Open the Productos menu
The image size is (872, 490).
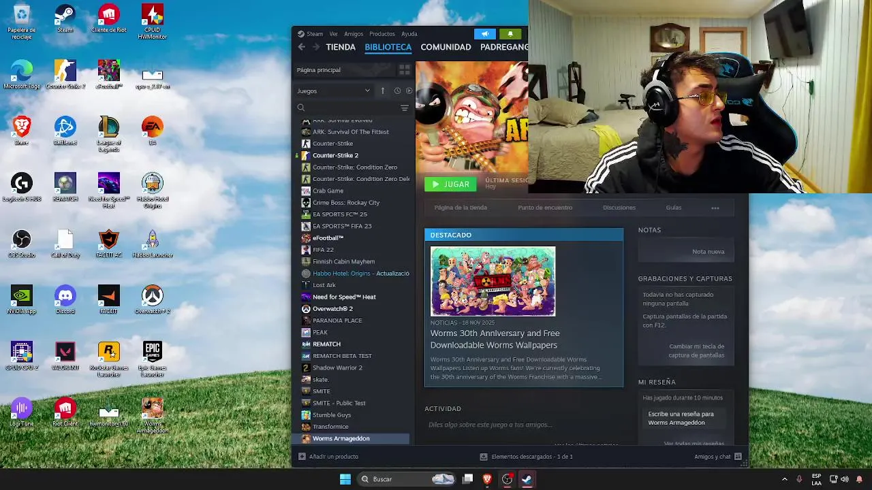click(x=382, y=34)
